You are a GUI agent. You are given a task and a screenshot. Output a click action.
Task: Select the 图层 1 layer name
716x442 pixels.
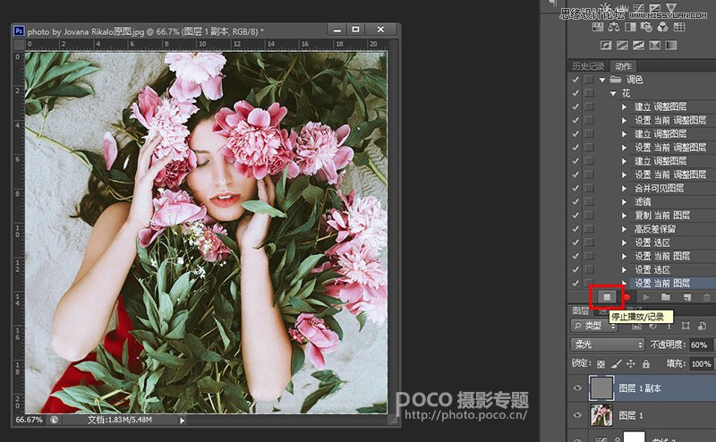631,415
